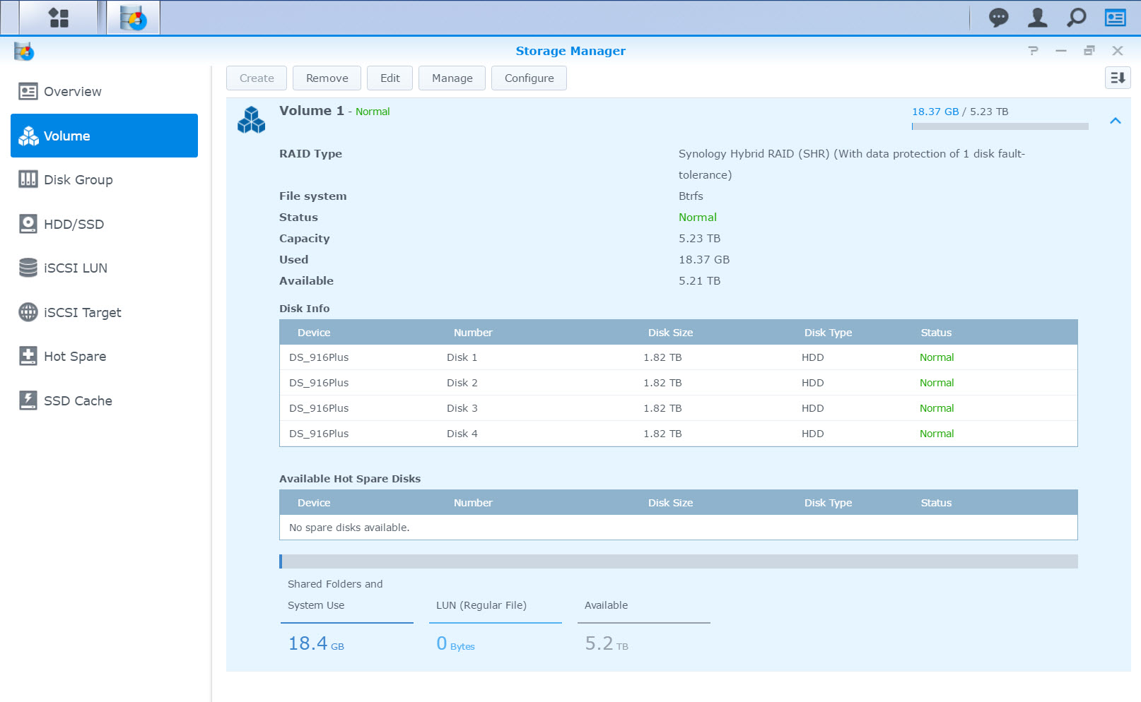Open the notifications chat bubble icon
Screen dimensions: 1141x702
pyautogui.click(x=998, y=18)
